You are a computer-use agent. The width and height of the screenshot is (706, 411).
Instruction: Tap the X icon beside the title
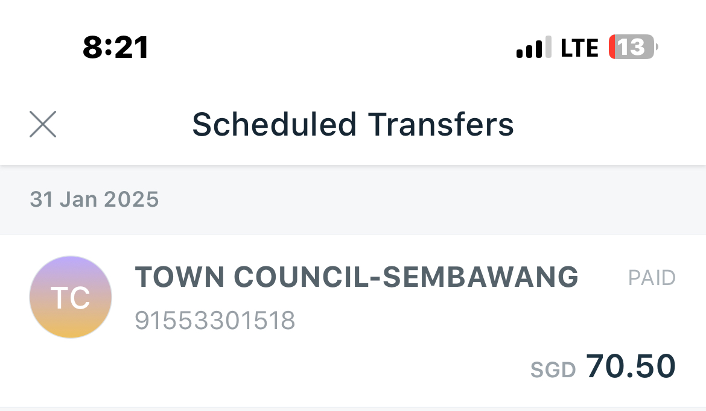(43, 124)
